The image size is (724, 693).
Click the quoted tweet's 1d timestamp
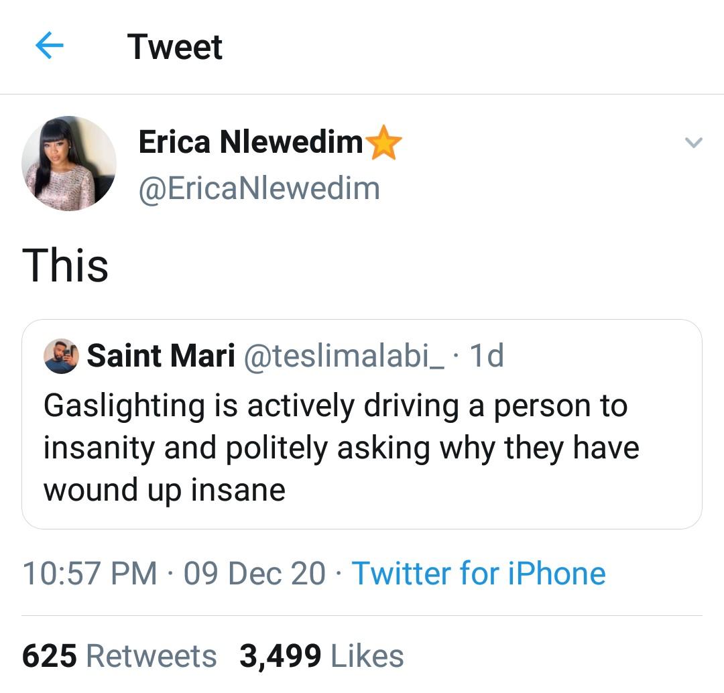(485, 356)
